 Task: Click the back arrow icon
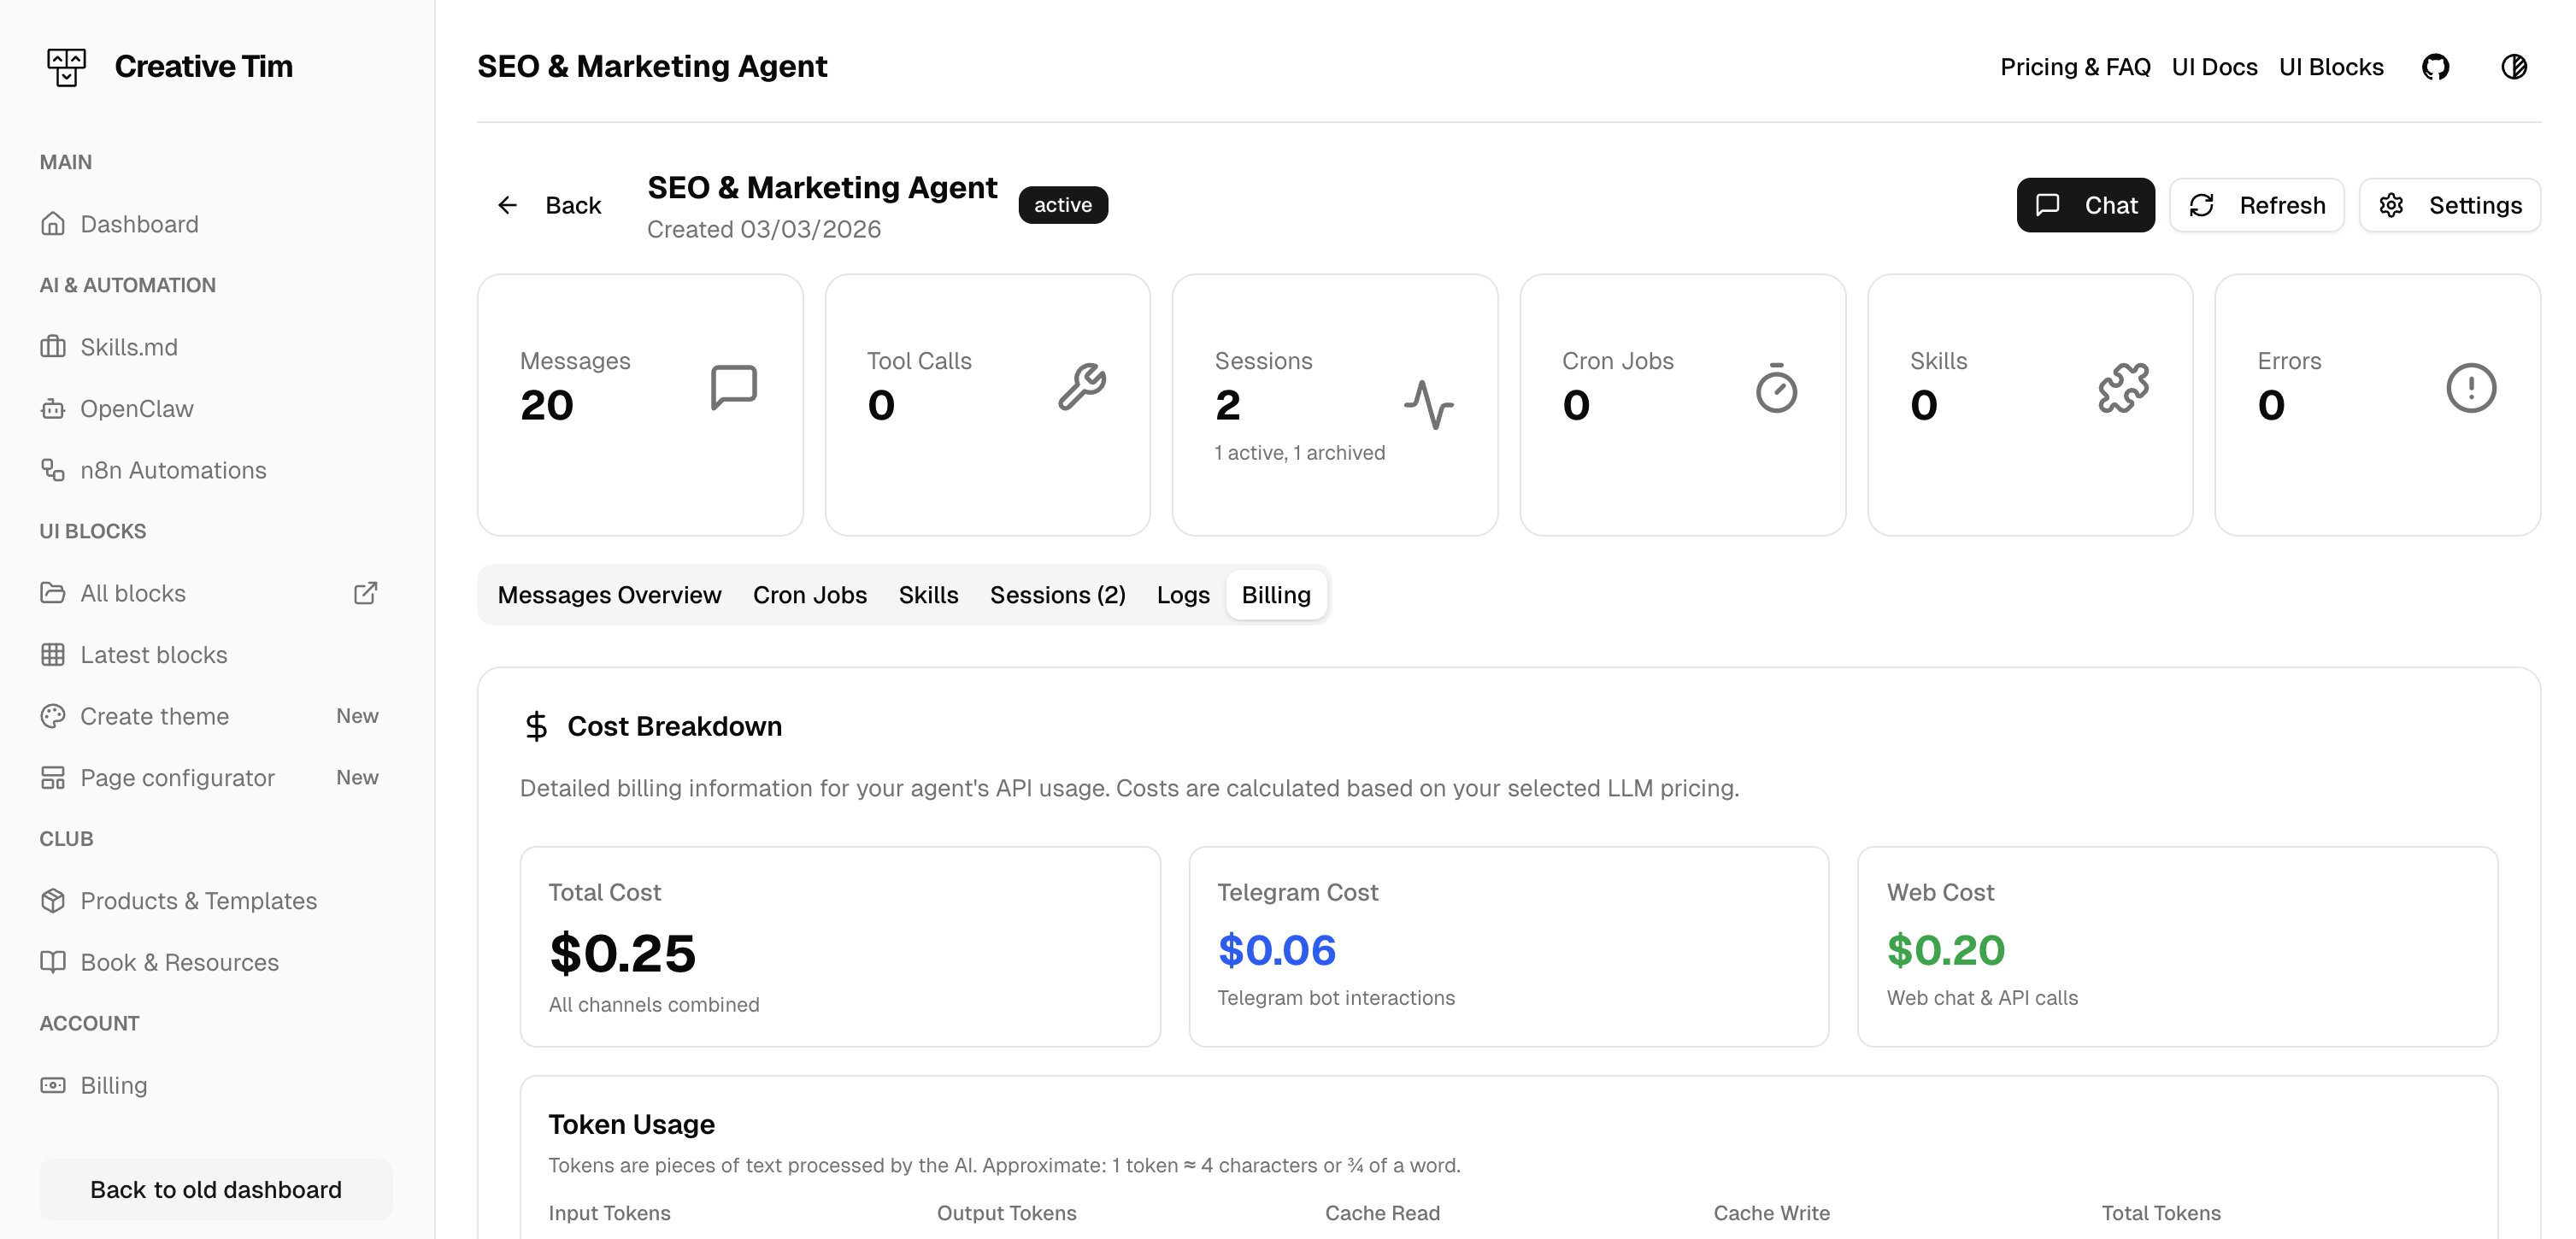click(508, 205)
